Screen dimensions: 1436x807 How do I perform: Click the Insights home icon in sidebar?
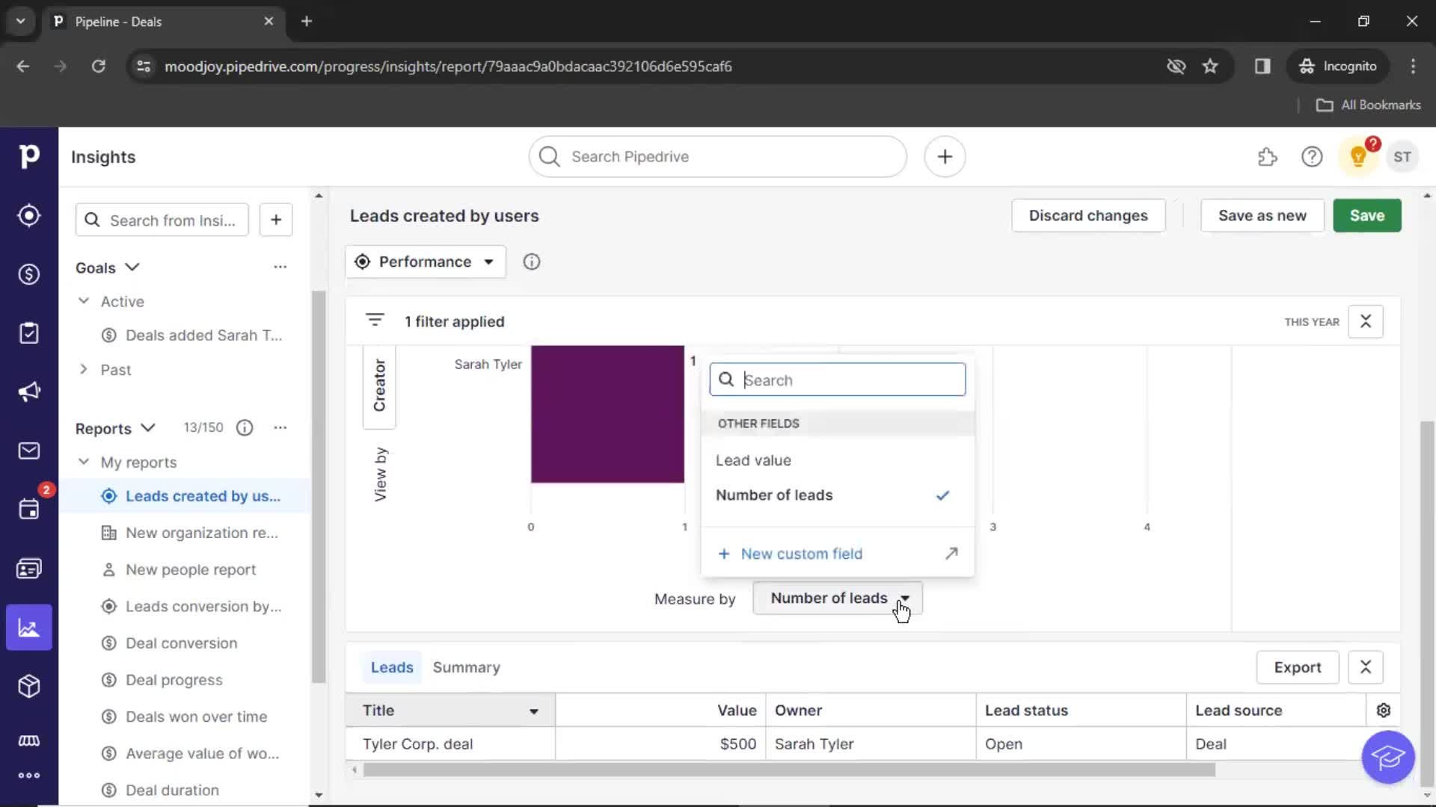28,628
